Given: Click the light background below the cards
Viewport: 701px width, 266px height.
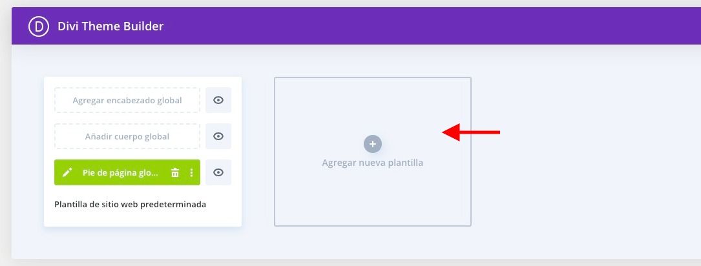Looking at the screenshot, I should [x=358, y=243].
